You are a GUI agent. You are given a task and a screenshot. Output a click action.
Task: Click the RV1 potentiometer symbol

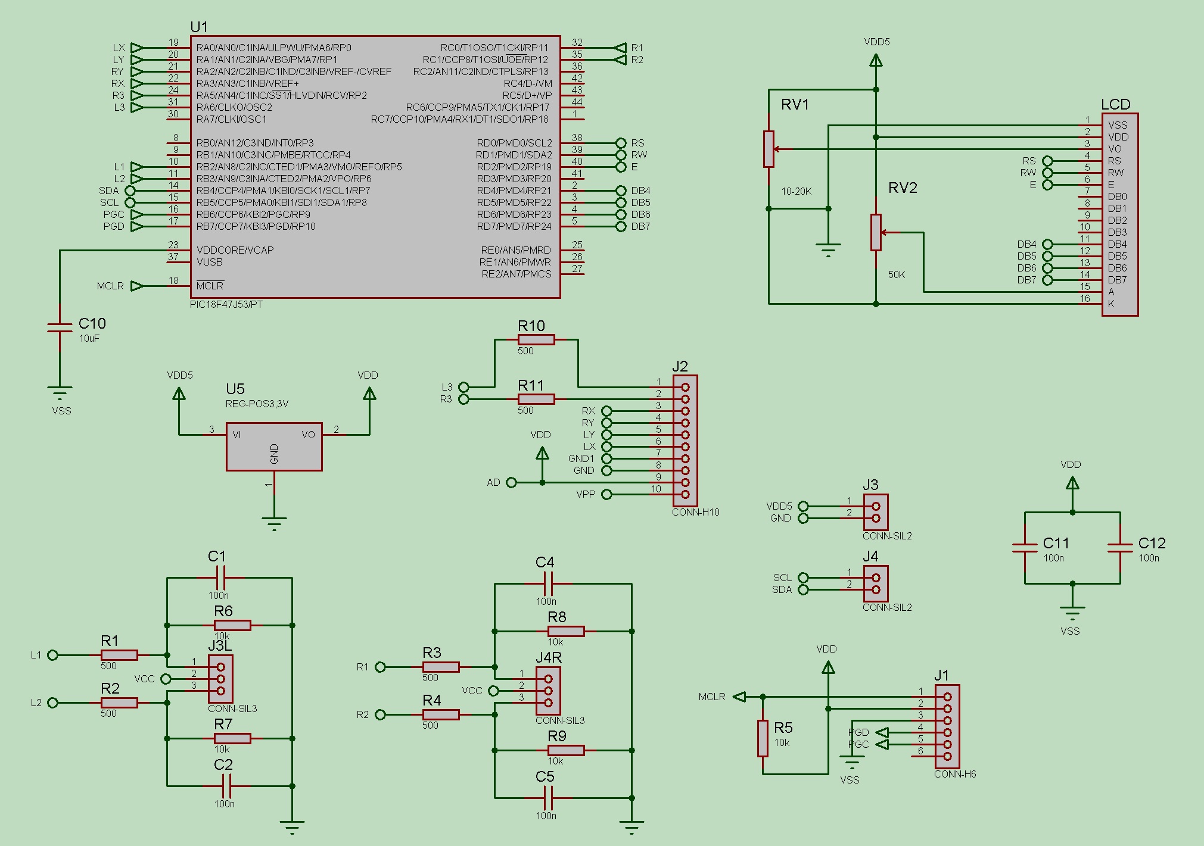pyautogui.click(x=769, y=149)
